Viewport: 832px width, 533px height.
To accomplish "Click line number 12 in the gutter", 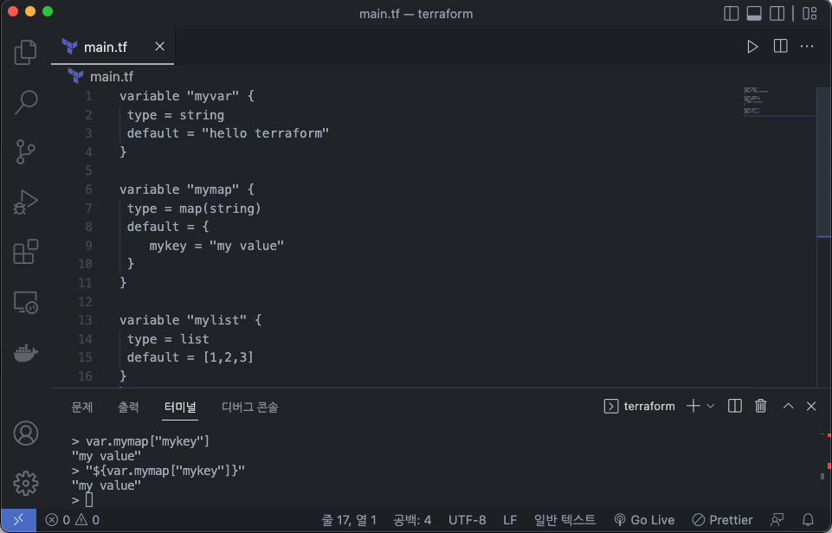I will (x=85, y=302).
